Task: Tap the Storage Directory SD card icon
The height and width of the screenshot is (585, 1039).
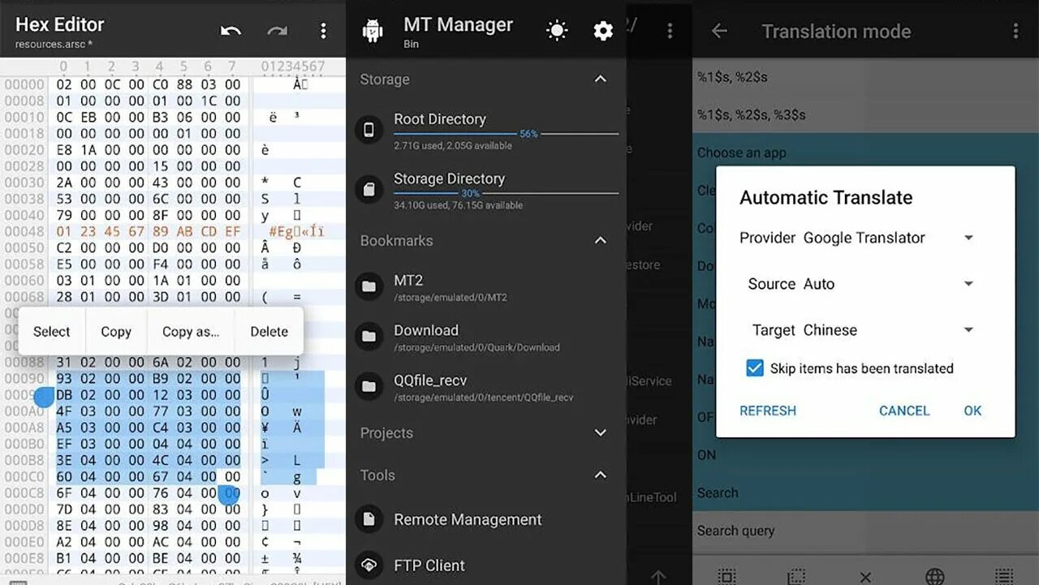Action: 369,190
